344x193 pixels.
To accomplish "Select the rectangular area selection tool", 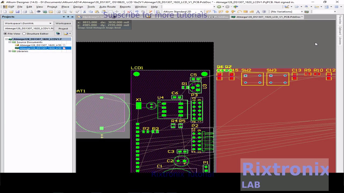I will [110, 12].
